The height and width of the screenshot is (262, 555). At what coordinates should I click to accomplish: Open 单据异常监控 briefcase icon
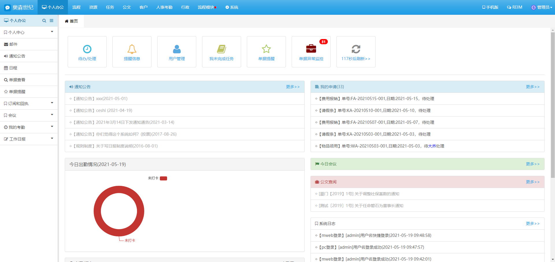311,49
